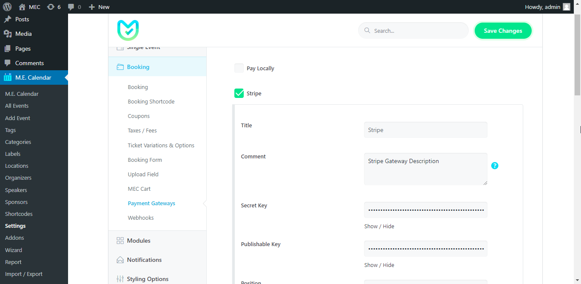Click the Save Changes button
The height and width of the screenshot is (284, 581).
click(503, 31)
